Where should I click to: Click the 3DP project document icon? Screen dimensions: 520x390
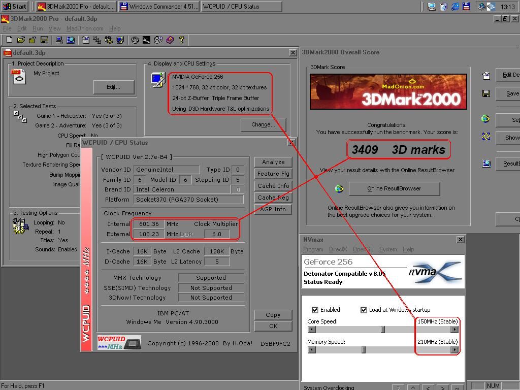coord(19,77)
